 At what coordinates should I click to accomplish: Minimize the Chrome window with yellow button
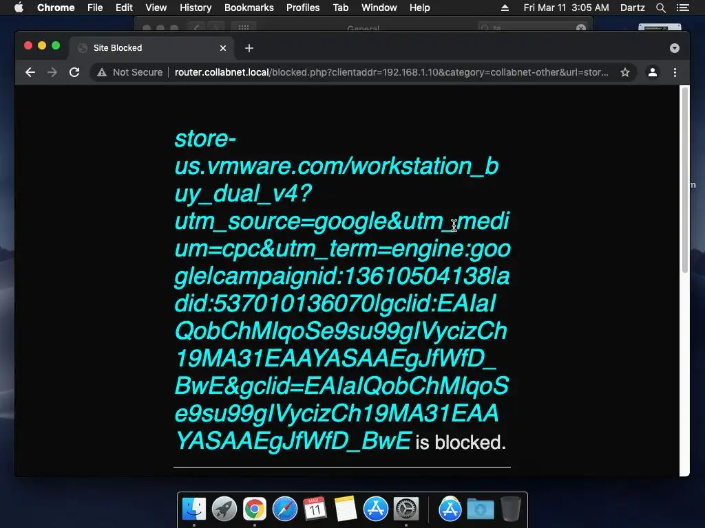[42, 45]
